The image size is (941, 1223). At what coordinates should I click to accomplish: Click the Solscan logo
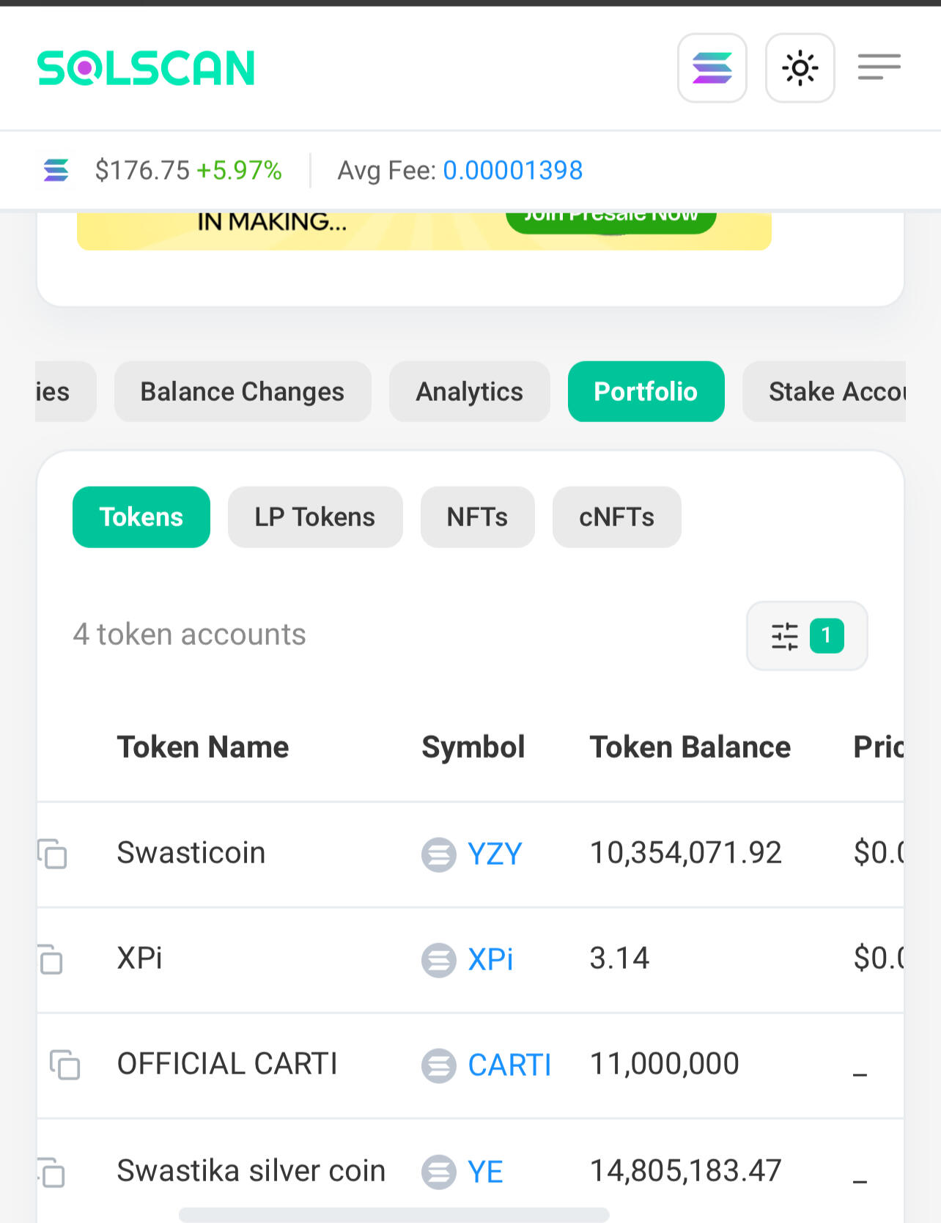pyautogui.click(x=146, y=68)
